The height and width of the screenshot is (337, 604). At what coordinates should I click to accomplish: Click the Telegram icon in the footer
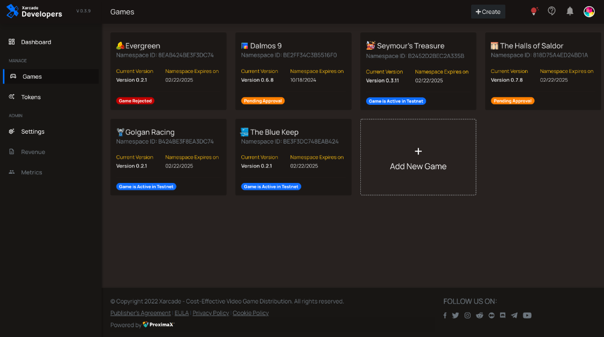click(x=514, y=315)
